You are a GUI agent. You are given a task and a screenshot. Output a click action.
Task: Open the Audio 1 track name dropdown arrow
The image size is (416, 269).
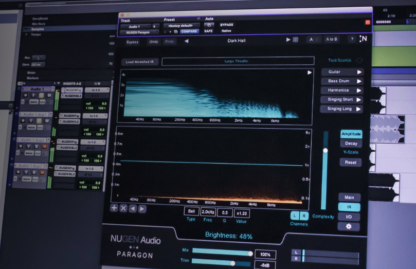[x=53, y=88]
